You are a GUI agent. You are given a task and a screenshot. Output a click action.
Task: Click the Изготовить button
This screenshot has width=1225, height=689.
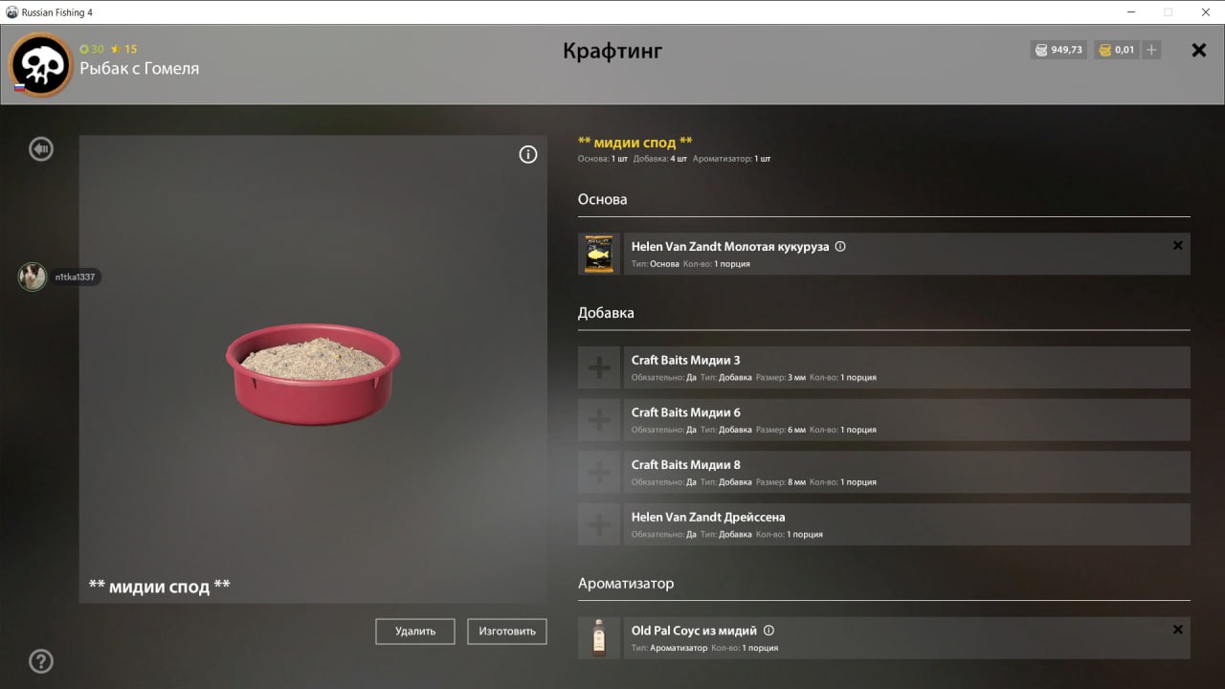point(507,631)
